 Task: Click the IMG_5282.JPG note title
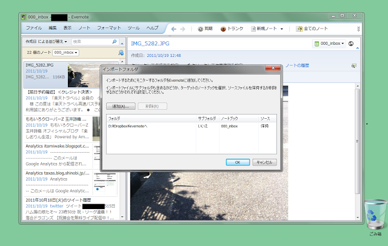[150, 44]
